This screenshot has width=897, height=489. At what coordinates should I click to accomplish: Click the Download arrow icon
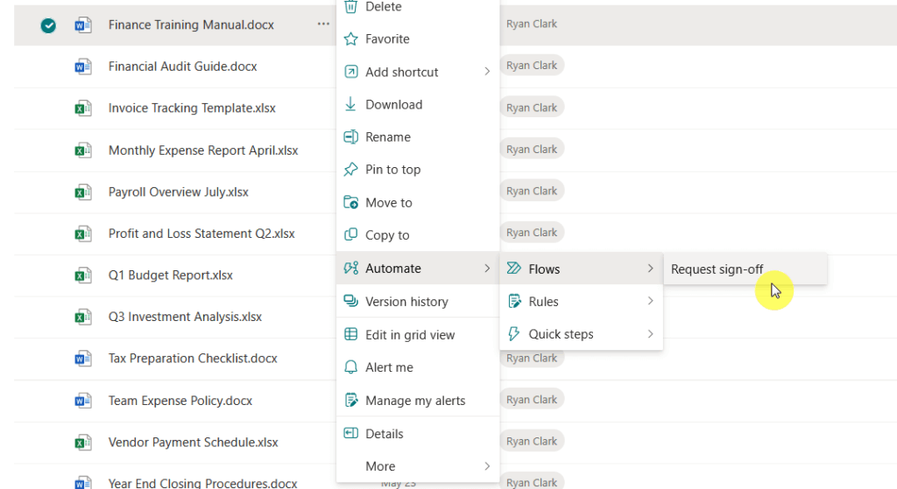350,104
